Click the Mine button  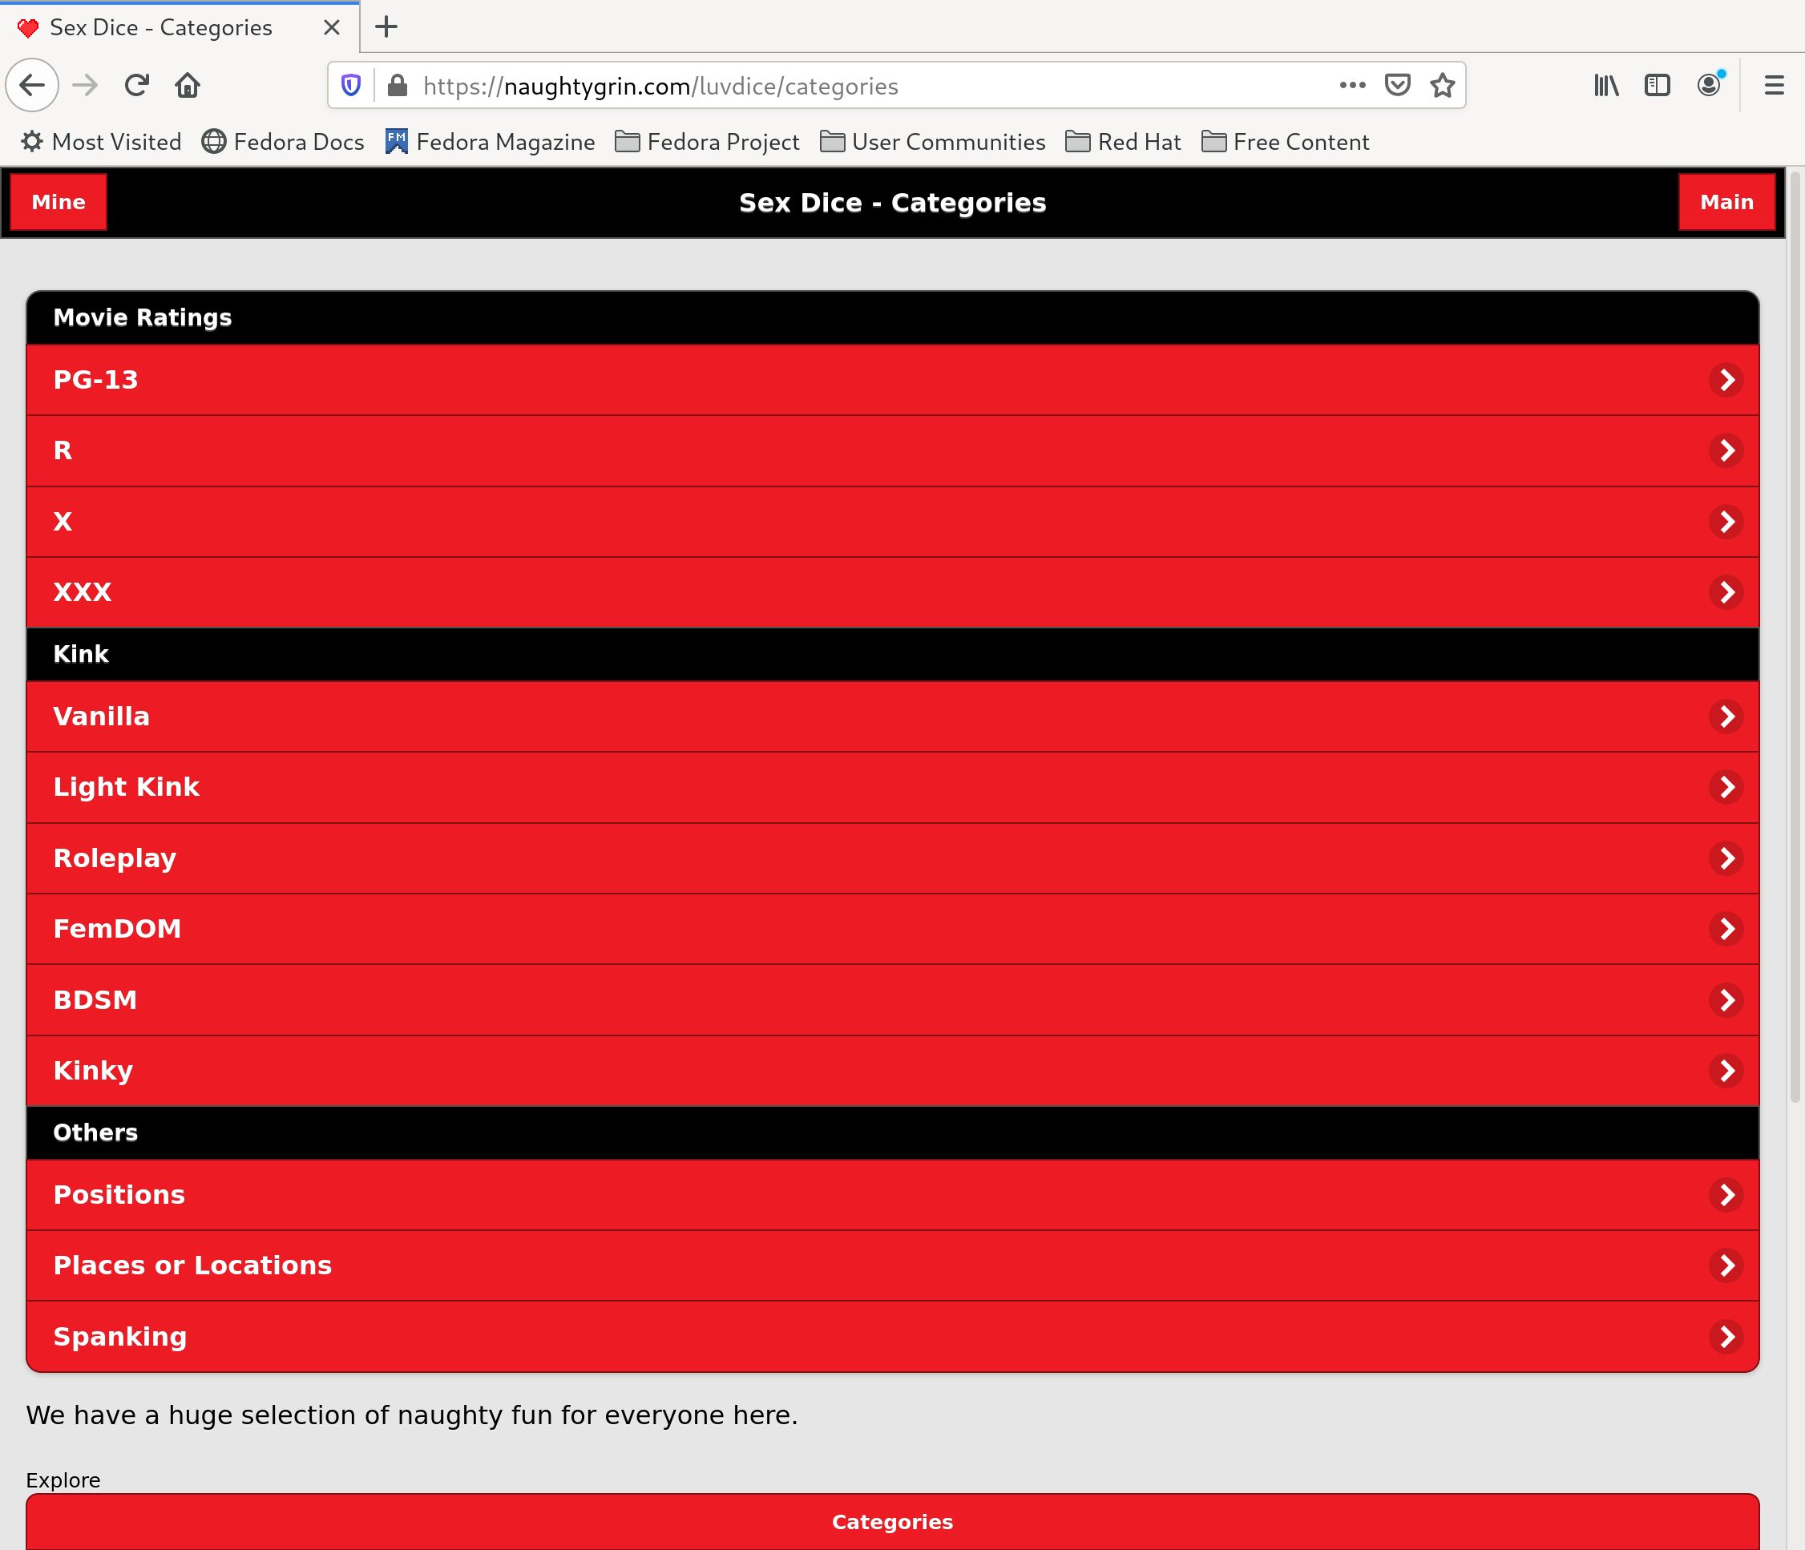(59, 201)
